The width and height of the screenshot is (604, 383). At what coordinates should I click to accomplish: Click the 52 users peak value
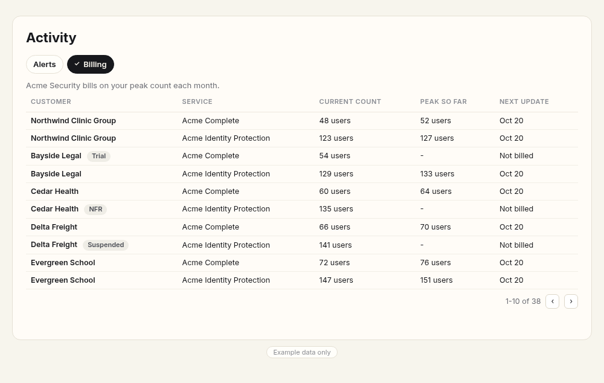(x=435, y=121)
